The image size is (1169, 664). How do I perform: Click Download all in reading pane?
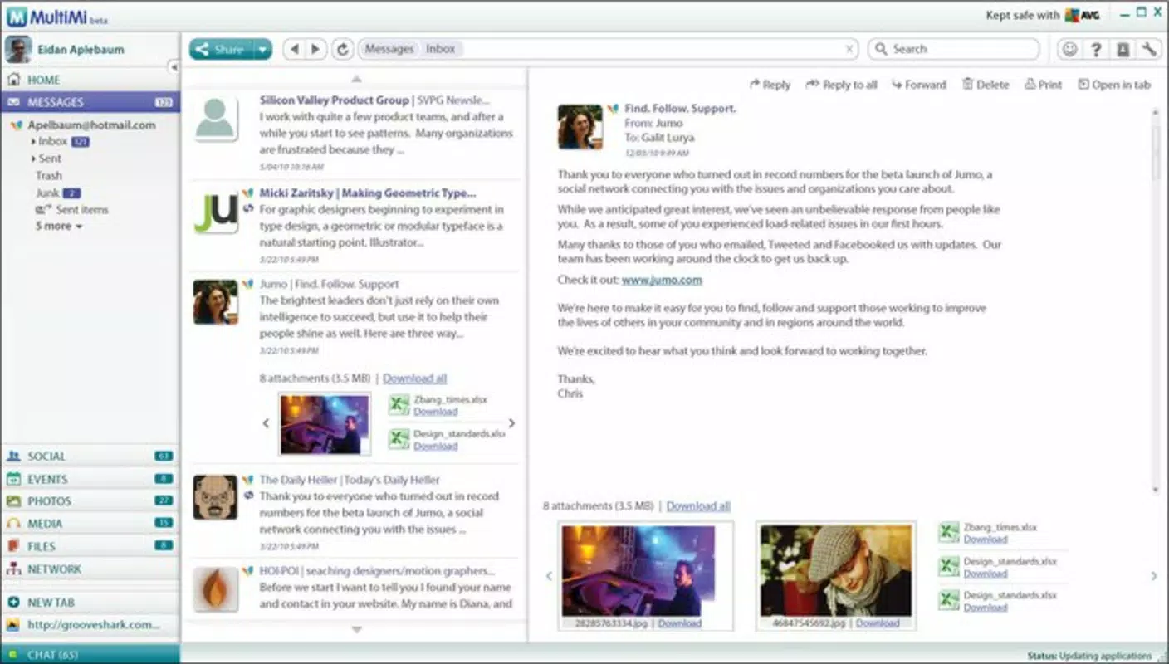tap(698, 506)
